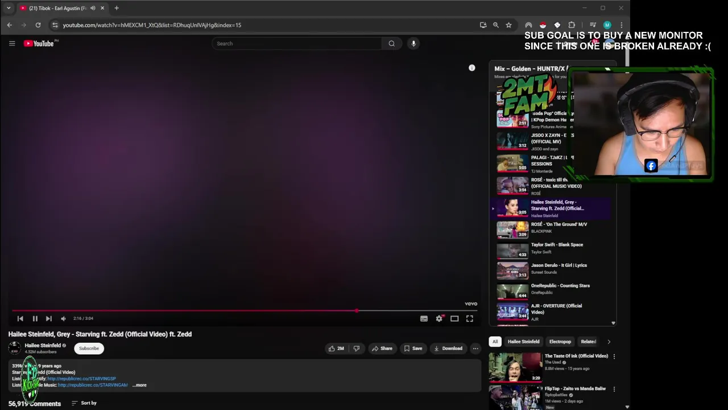Open the Pokéball extension icon
728x410 pixels.
pyautogui.click(x=543, y=25)
